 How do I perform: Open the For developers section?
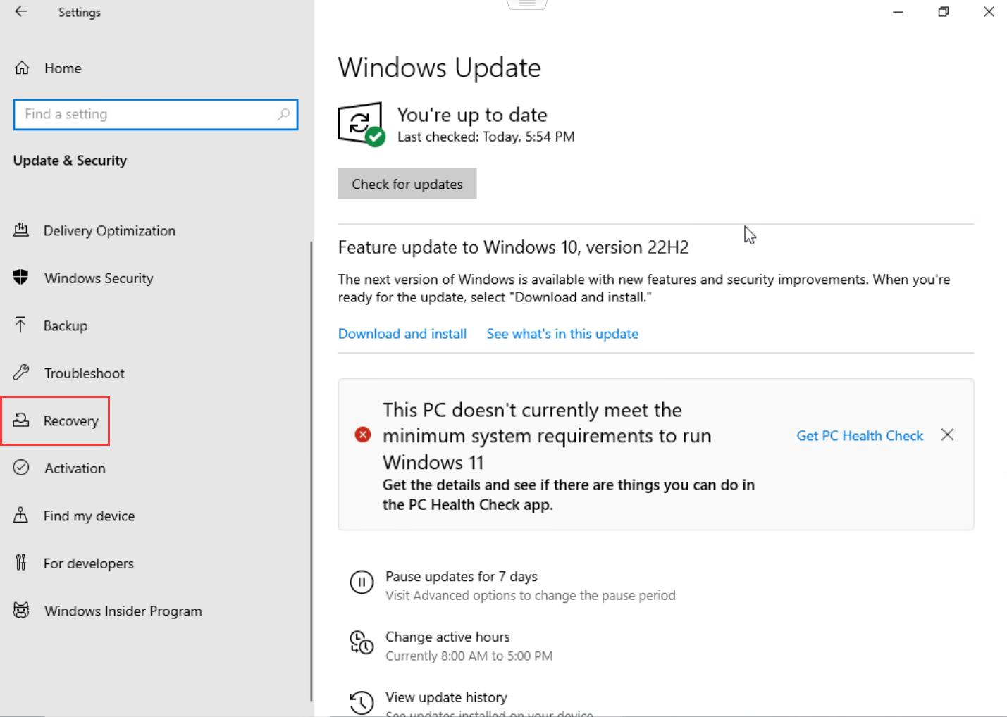[x=88, y=563]
